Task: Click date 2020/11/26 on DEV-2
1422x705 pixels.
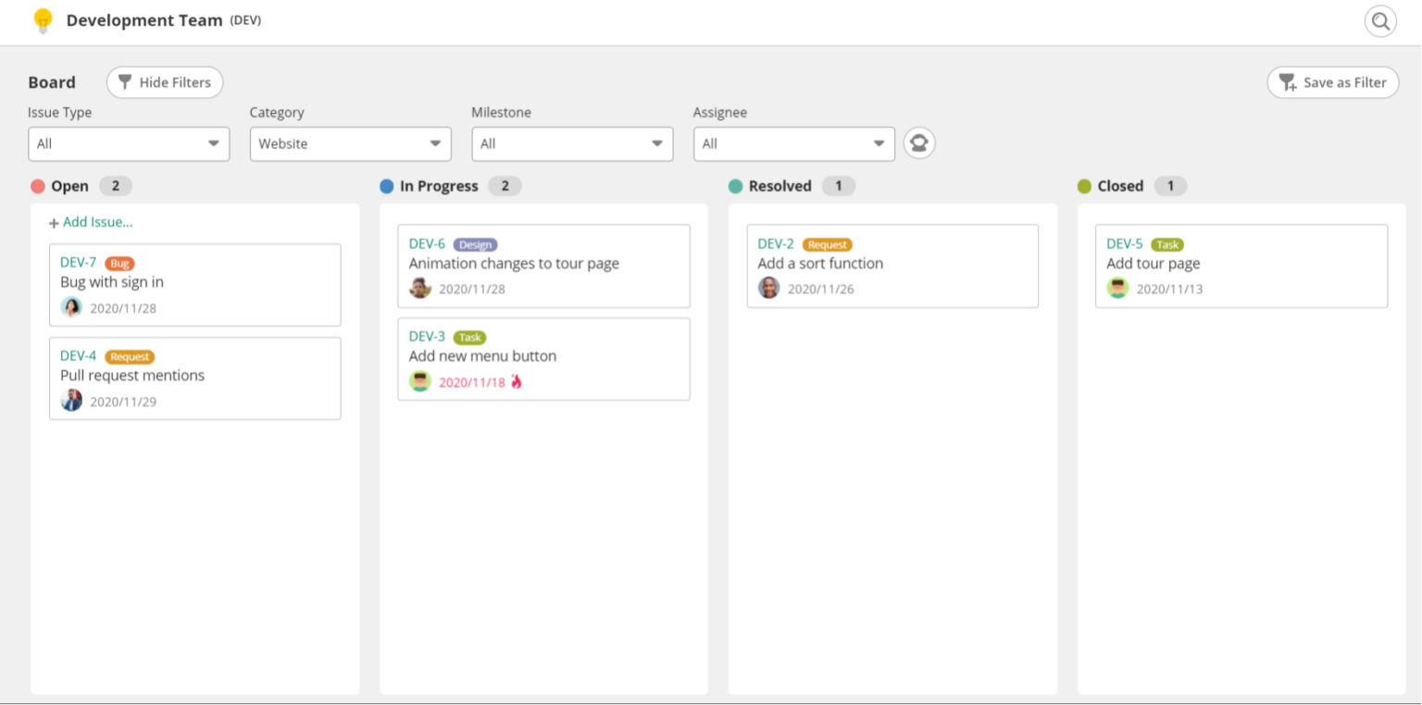Action: pyautogui.click(x=821, y=289)
